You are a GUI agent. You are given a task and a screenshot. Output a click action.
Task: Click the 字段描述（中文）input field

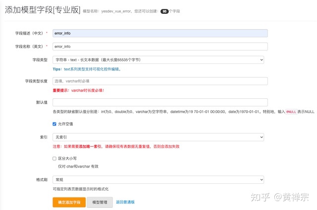(x=160, y=33)
